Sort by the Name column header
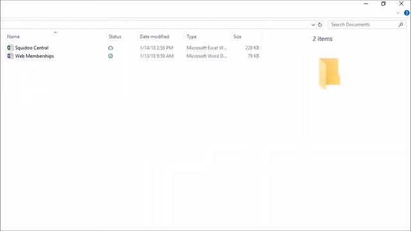The height and width of the screenshot is (231, 411). [13, 37]
